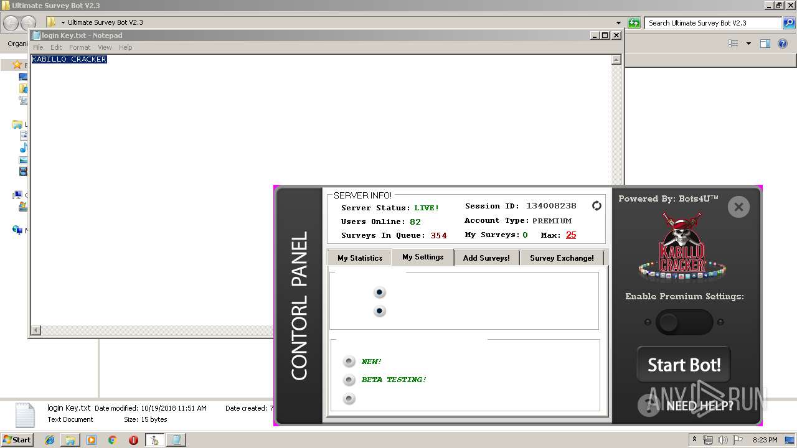Select the unlabeled radio button below BETA TESTING!
This screenshot has height=448, width=797.
pos(349,398)
